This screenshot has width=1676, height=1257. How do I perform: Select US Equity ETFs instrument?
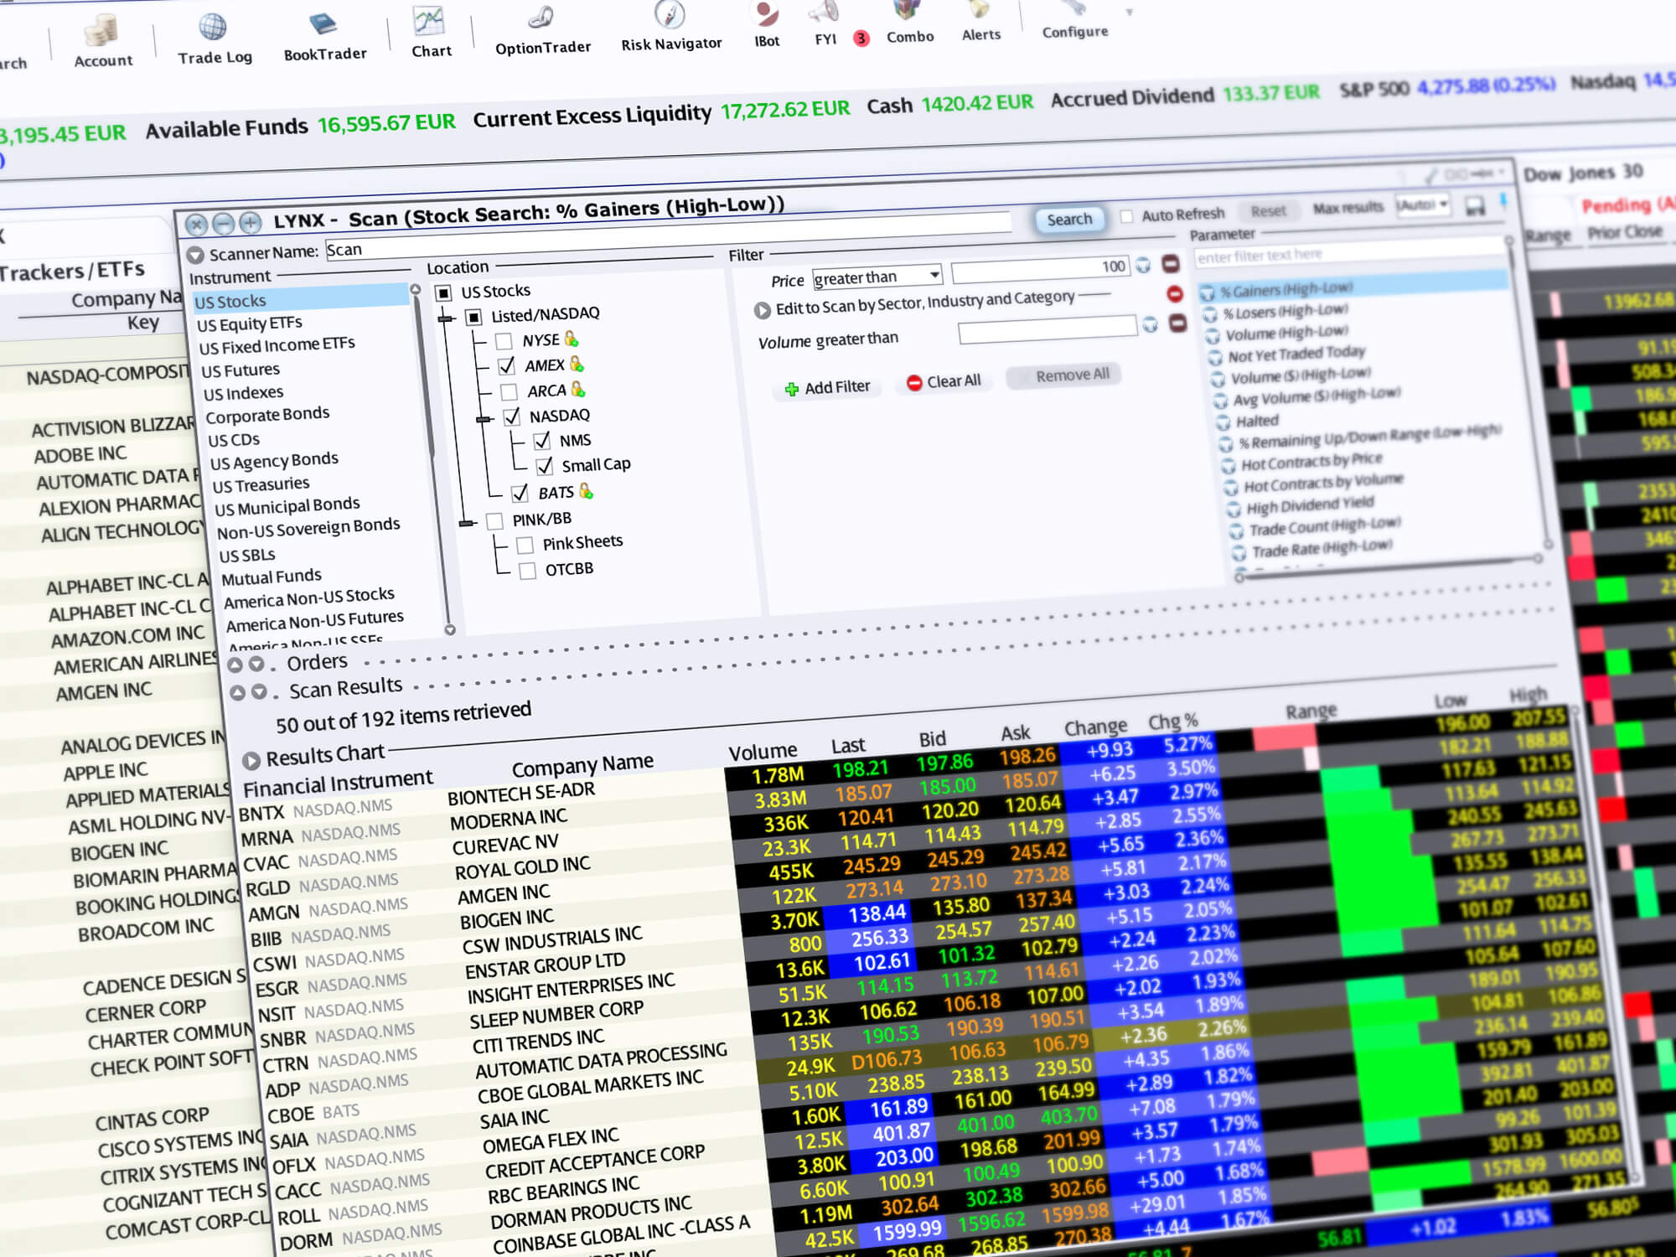250,323
